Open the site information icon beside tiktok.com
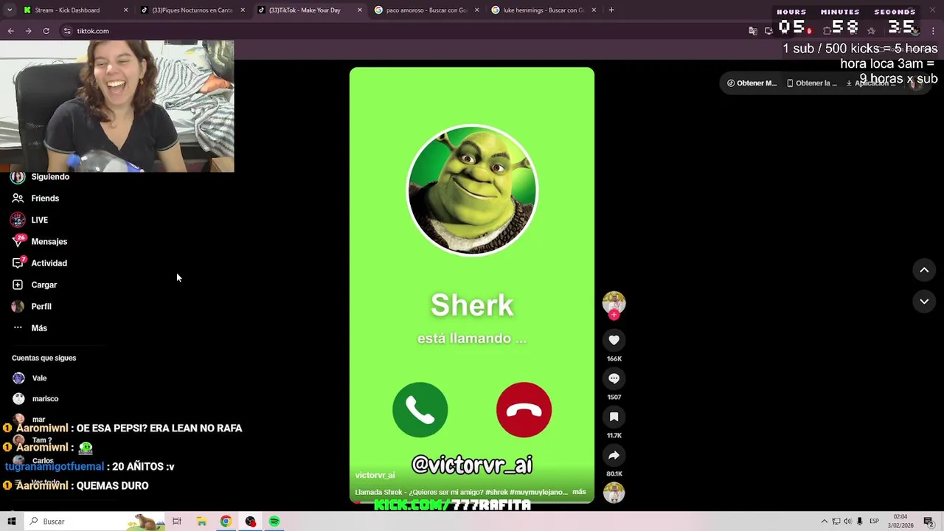The image size is (944, 531). [67, 31]
